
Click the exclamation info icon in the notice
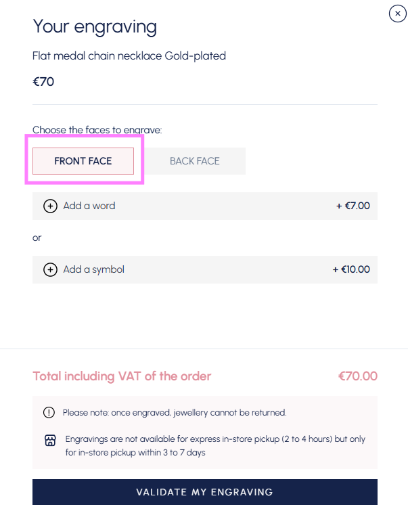[49, 412]
